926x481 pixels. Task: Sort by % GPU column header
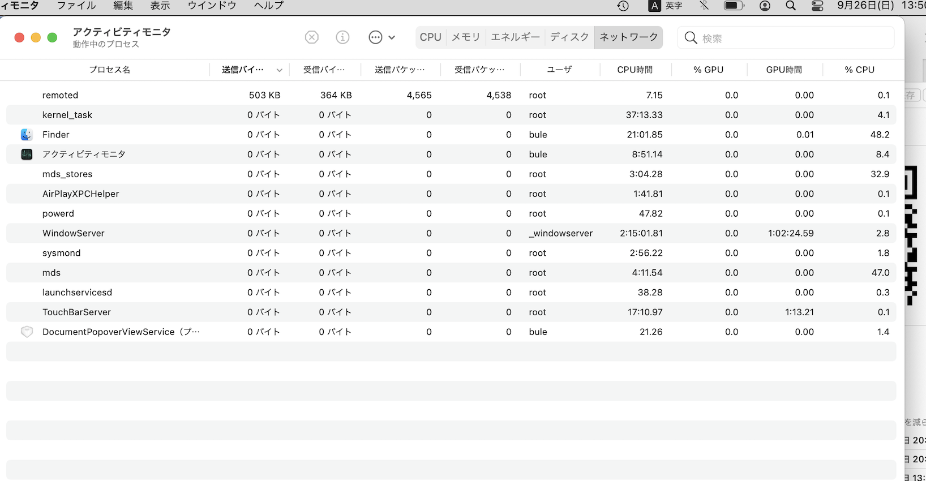tap(709, 70)
